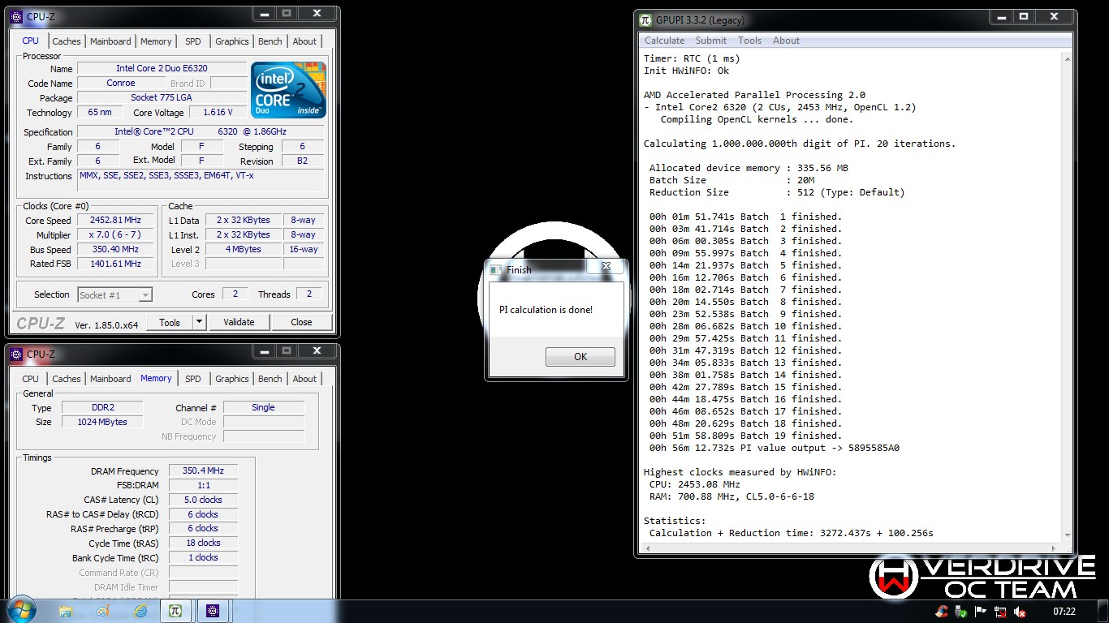Open Windows Explorer from the taskbar
The image size is (1109, 623).
66,611
